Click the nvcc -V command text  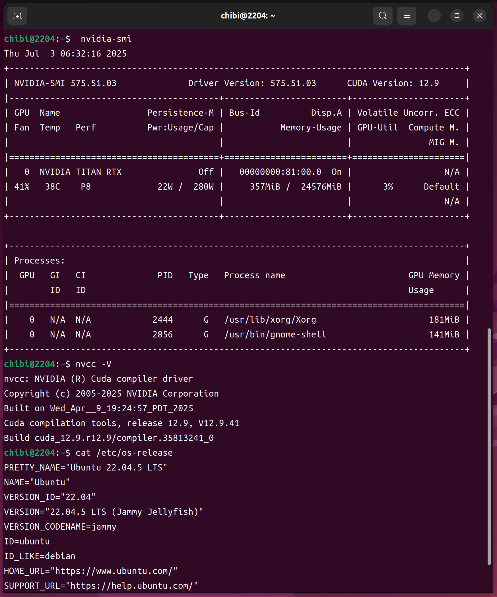pos(93,364)
